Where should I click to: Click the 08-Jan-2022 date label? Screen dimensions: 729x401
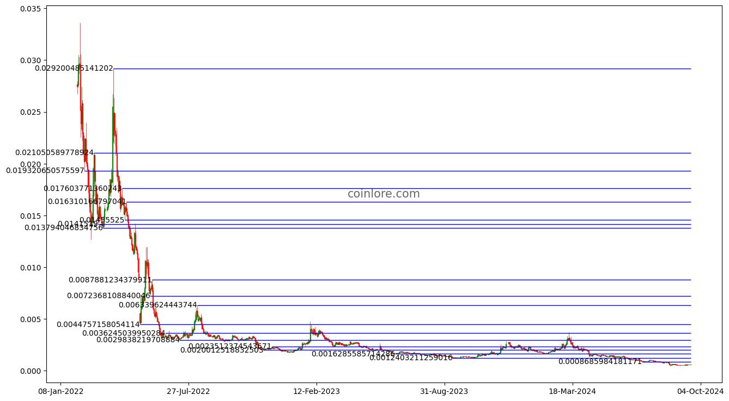(60, 391)
